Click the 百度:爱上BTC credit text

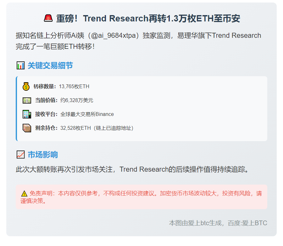(247, 223)
